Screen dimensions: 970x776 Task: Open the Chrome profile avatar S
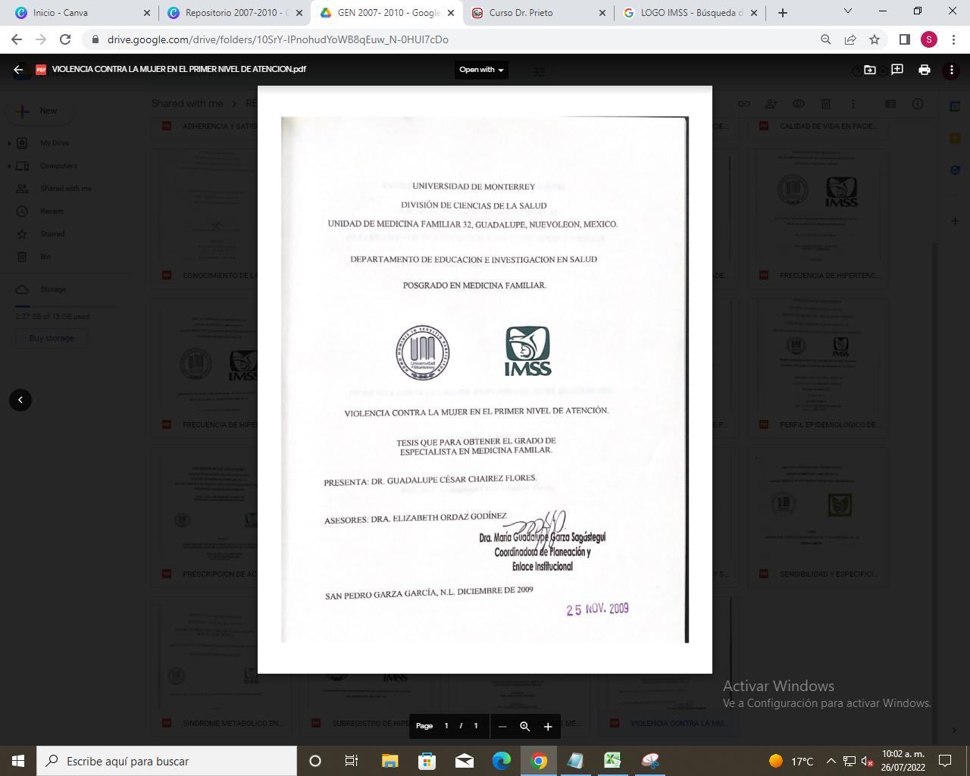click(x=929, y=39)
